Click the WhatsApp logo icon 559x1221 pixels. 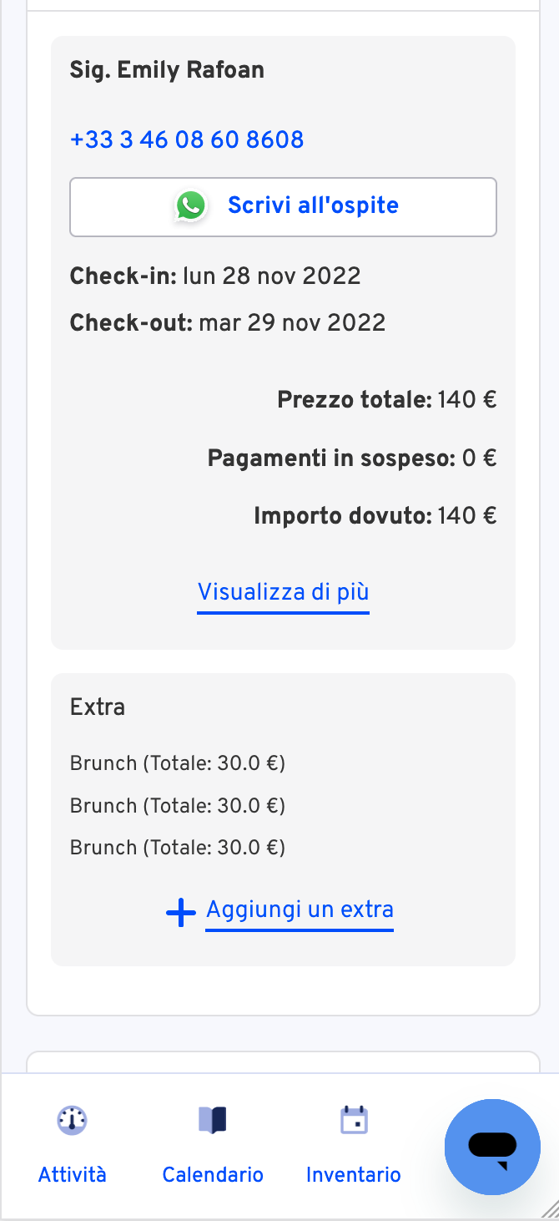190,205
